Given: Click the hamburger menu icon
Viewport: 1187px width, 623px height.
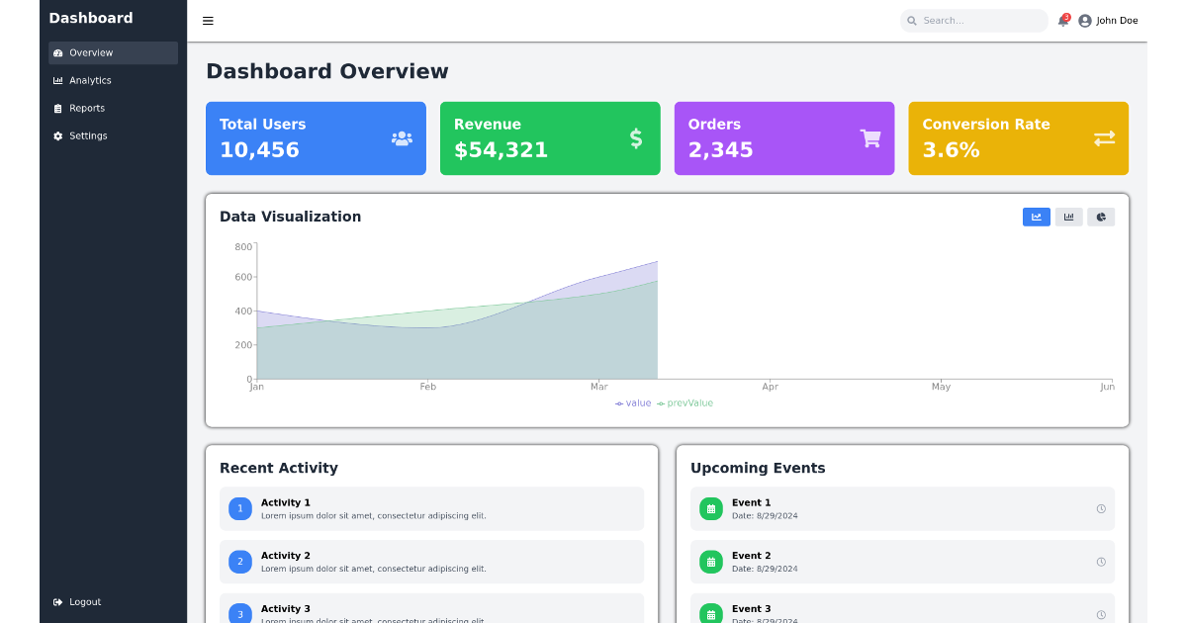Looking at the screenshot, I should tap(208, 21).
